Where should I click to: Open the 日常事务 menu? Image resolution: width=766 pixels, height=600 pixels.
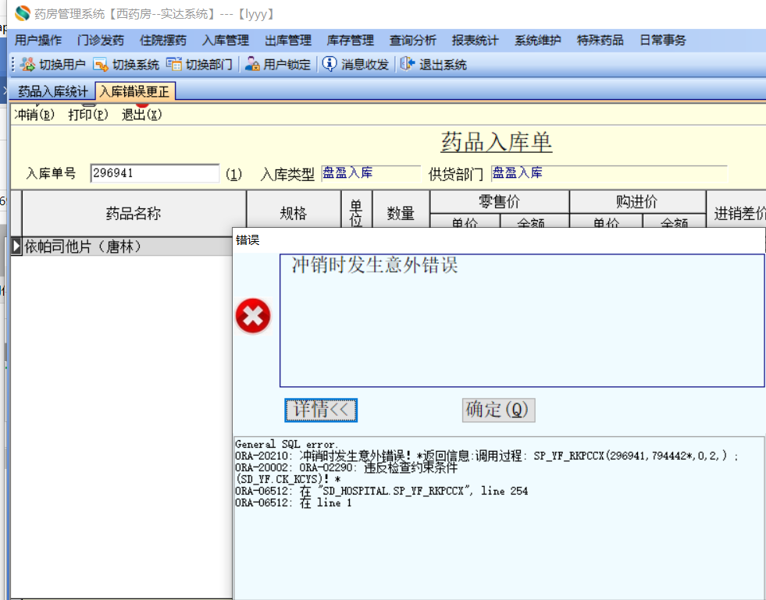[x=664, y=40]
